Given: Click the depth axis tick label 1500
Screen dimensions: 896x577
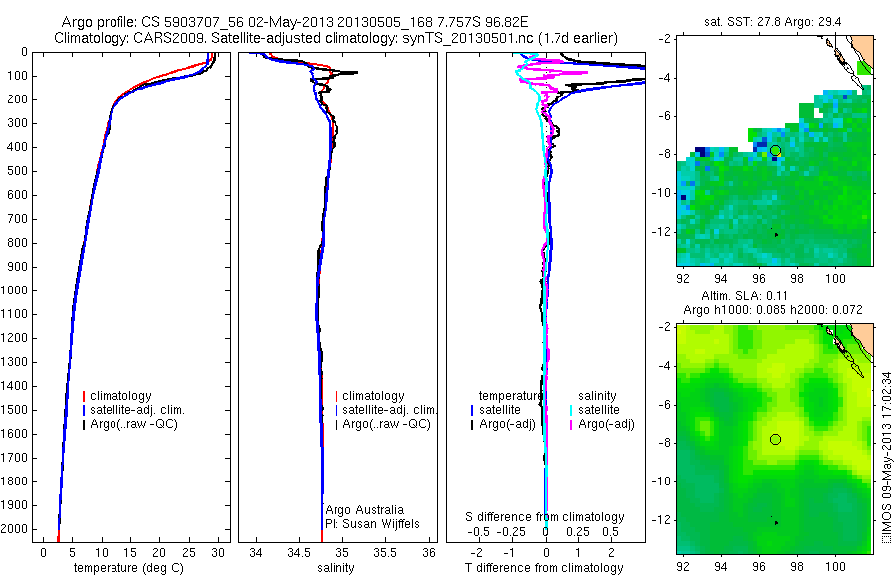Looking at the screenshot, I should (x=14, y=410).
